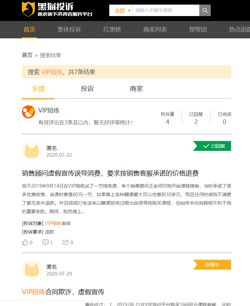Screen dimensions: 250x306
Task: Open the 热点追踪 navigation item
Action: [240, 30]
